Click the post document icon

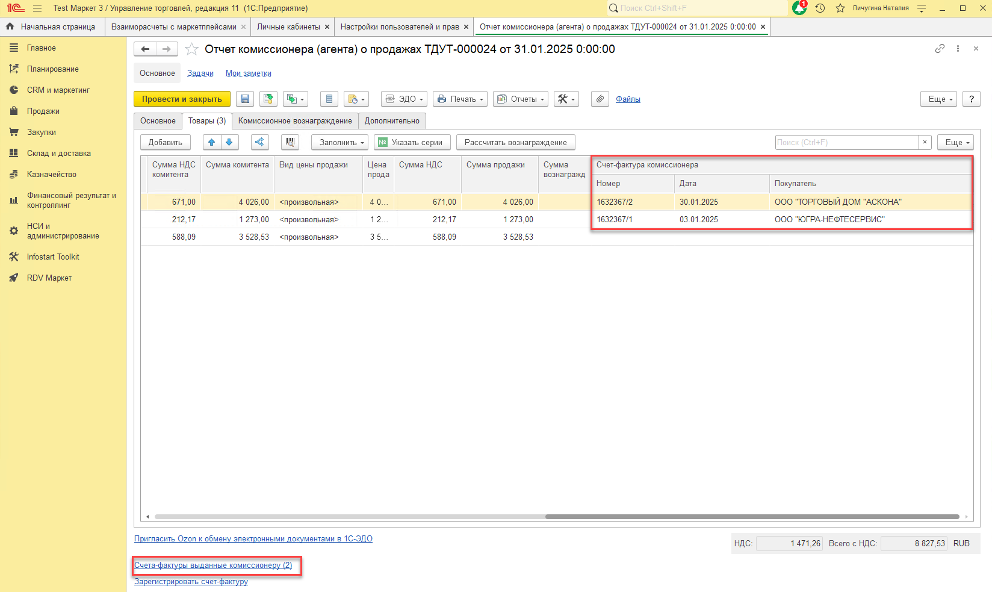(x=268, y=99)
